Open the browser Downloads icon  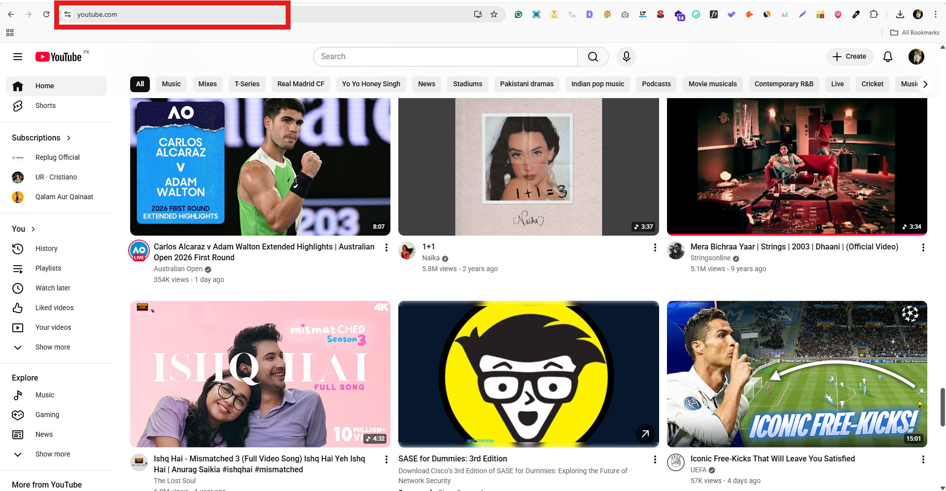[900, 14]
